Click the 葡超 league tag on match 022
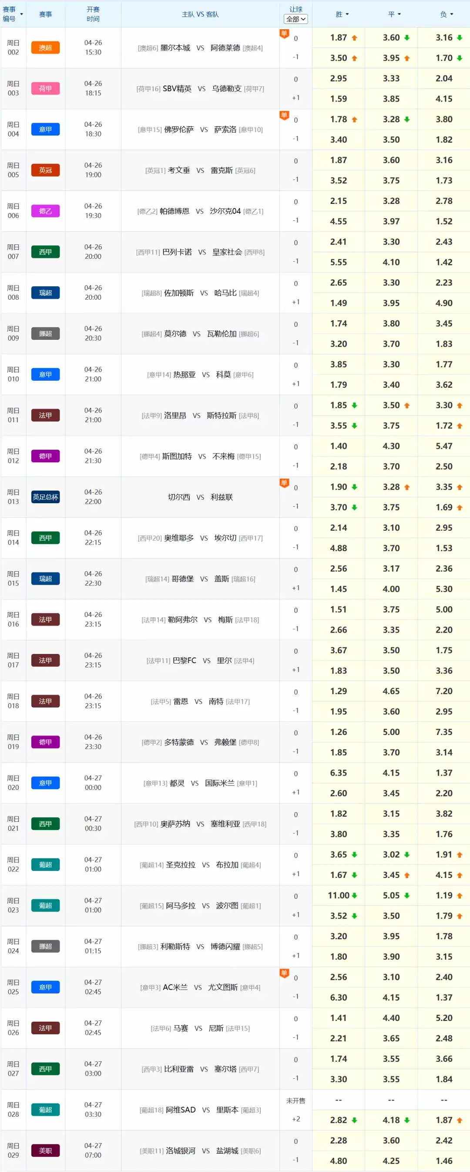Image resolution: width=470 pixels, height=1172 pixels. click(x=45, y=865)
